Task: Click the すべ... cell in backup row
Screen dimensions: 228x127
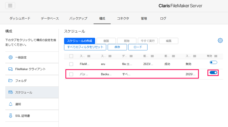Action: (126, 74)
